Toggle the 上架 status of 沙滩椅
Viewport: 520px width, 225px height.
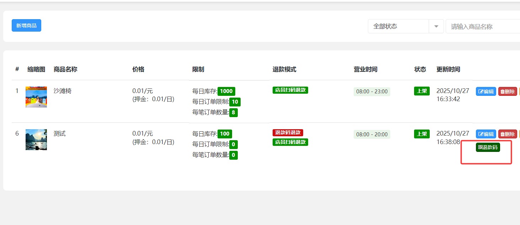pyautogui.click(x=422, y=91)
